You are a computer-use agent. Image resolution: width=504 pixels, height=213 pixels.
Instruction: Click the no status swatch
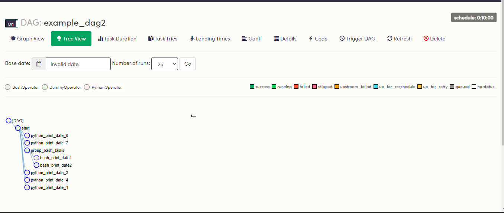474,86
